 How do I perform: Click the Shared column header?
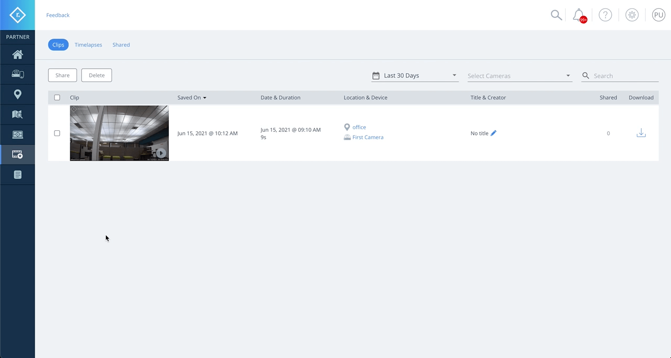(x=608, y=97)
